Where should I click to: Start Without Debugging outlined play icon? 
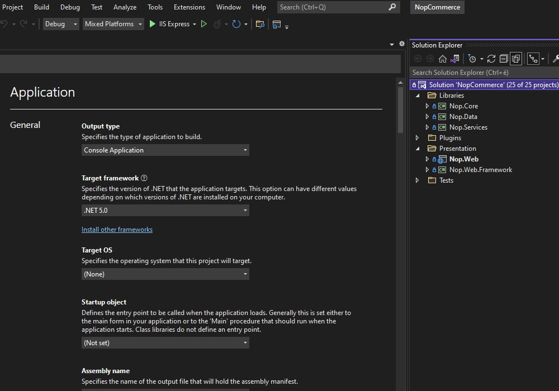[204, 24]
